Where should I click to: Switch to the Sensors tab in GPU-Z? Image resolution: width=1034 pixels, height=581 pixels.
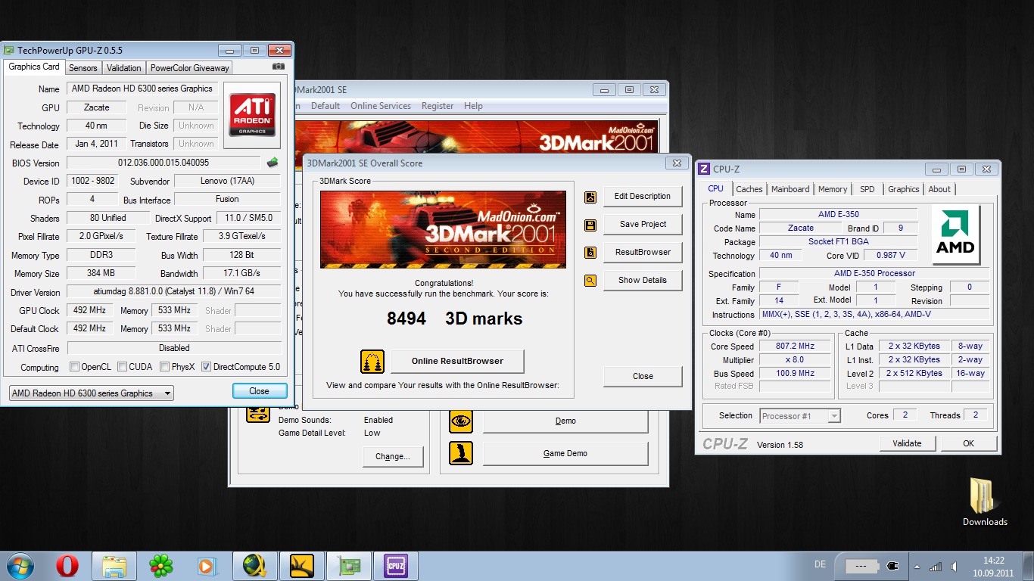click(83, 68)
